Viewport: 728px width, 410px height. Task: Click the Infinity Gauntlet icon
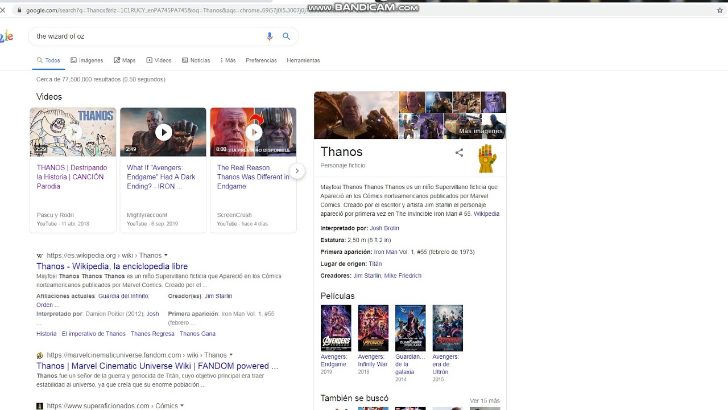[487, 159]
